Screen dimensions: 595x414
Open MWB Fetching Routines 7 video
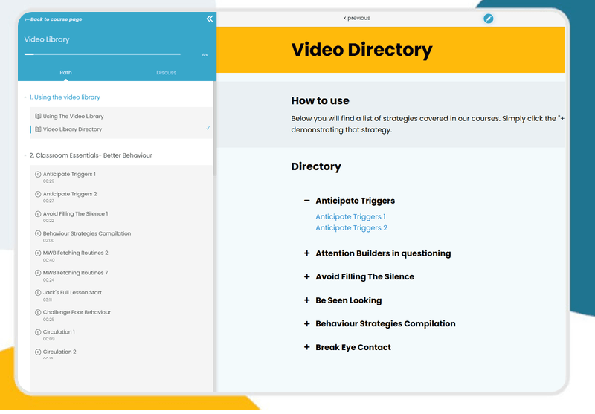point(76,273)
